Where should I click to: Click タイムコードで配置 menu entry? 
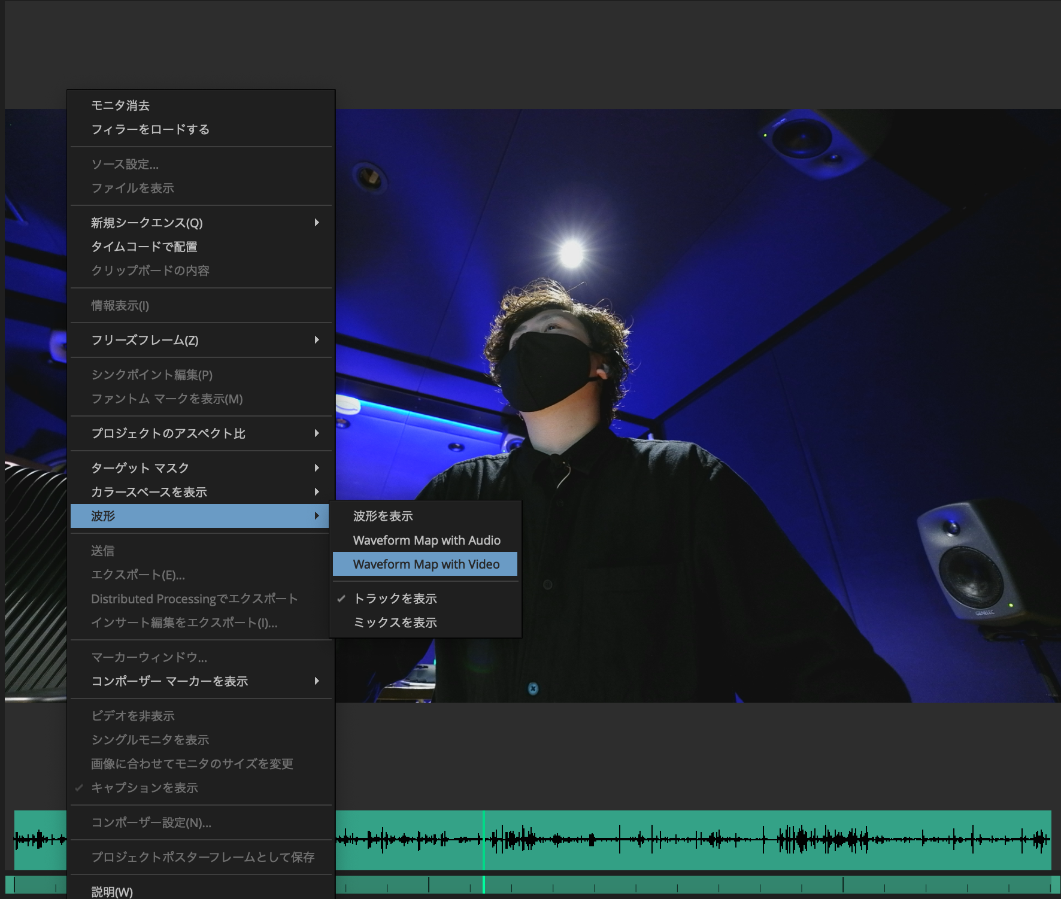(x=144, y=247)
